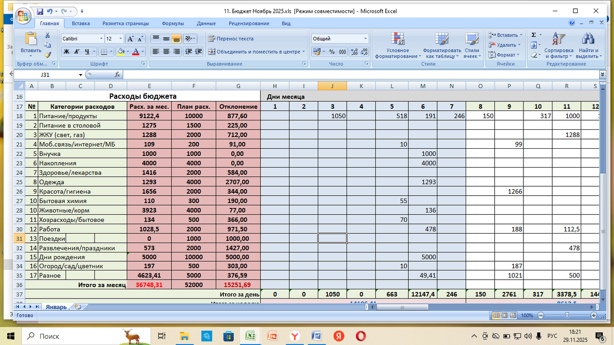Open the Общий number format dropdown
Viewport: 614px width, 345px height.
point(365,39)
